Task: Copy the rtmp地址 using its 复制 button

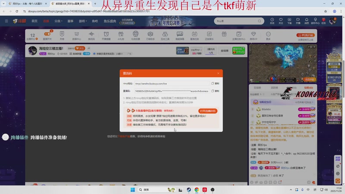Action: [x=215, y=84]
